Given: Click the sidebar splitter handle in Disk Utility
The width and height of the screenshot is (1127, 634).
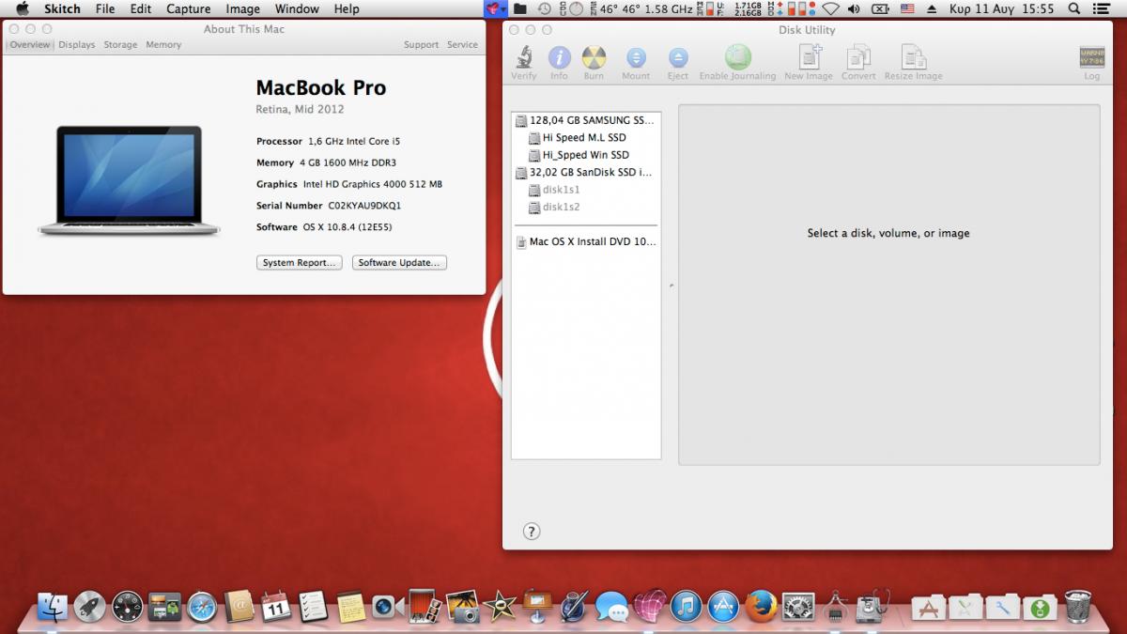Looking at the screenshot, I should pos(671,285).
